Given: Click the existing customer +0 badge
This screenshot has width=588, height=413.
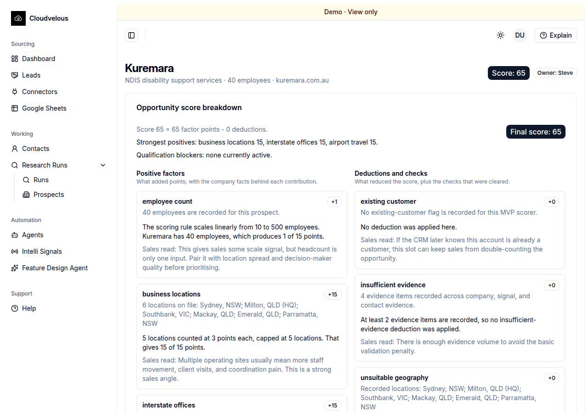Looking at the screenshot, I should pos(551,202).
